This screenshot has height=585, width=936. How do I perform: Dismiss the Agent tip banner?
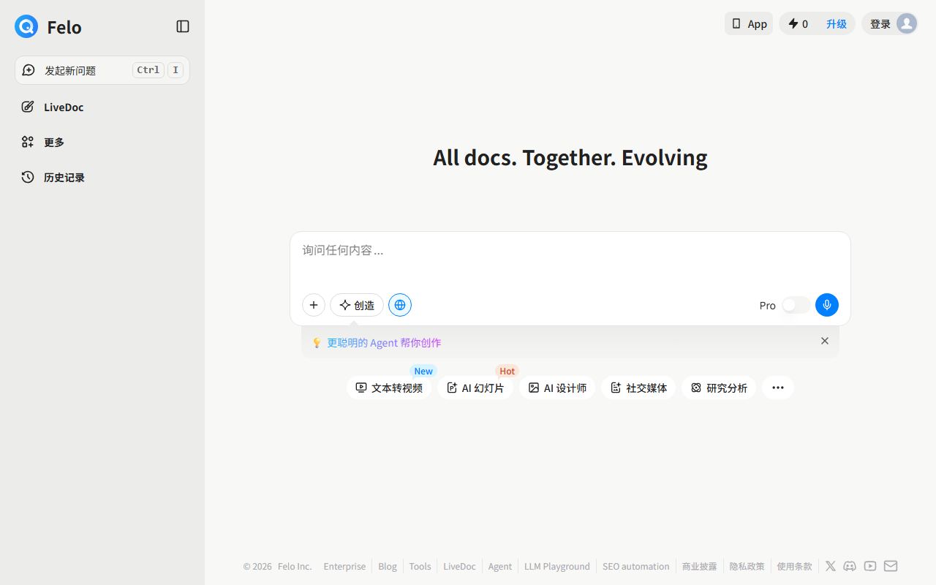click(825, 341)
